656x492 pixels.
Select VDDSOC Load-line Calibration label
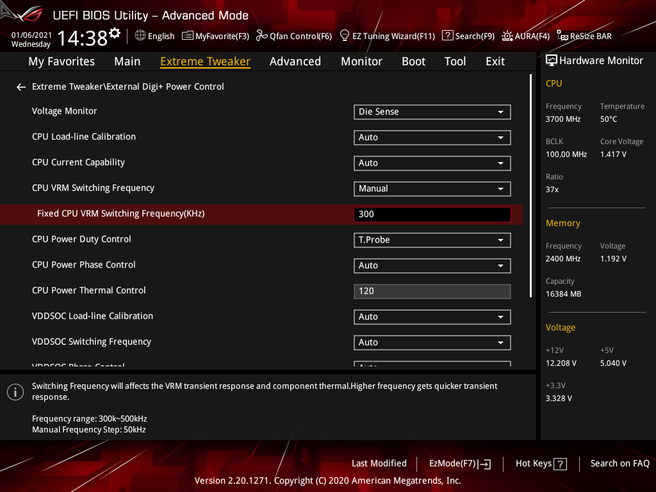pos(92,316)
